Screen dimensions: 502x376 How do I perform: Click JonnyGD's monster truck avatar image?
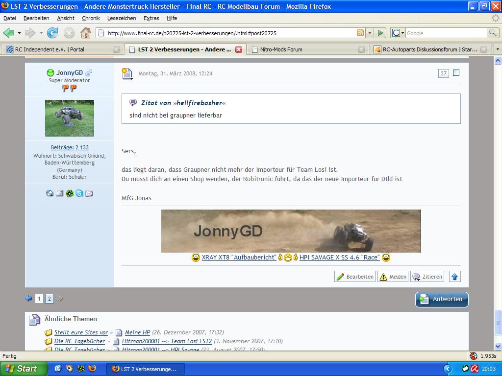point(69,118)
